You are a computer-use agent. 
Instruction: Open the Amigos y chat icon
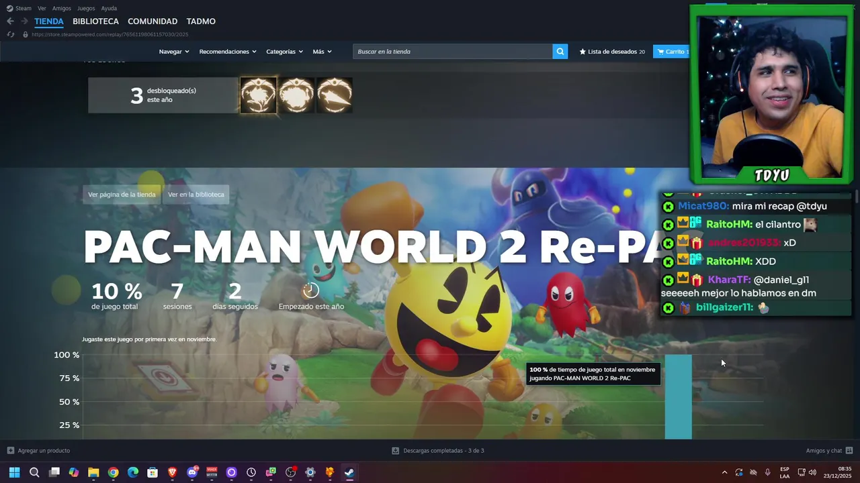pos(849,451)
